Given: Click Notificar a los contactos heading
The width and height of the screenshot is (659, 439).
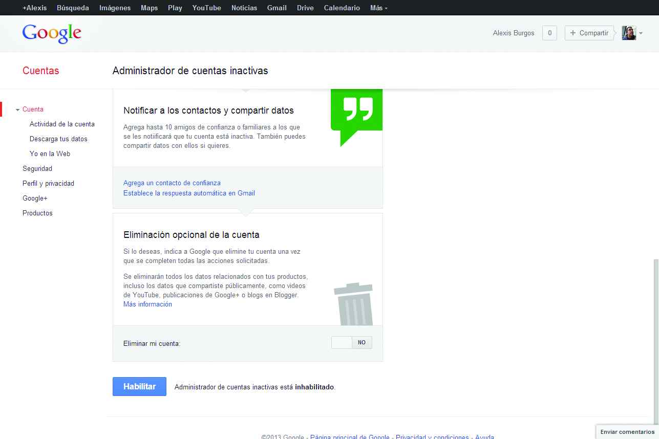Looking at the screenshot, I should click(209, 111).
